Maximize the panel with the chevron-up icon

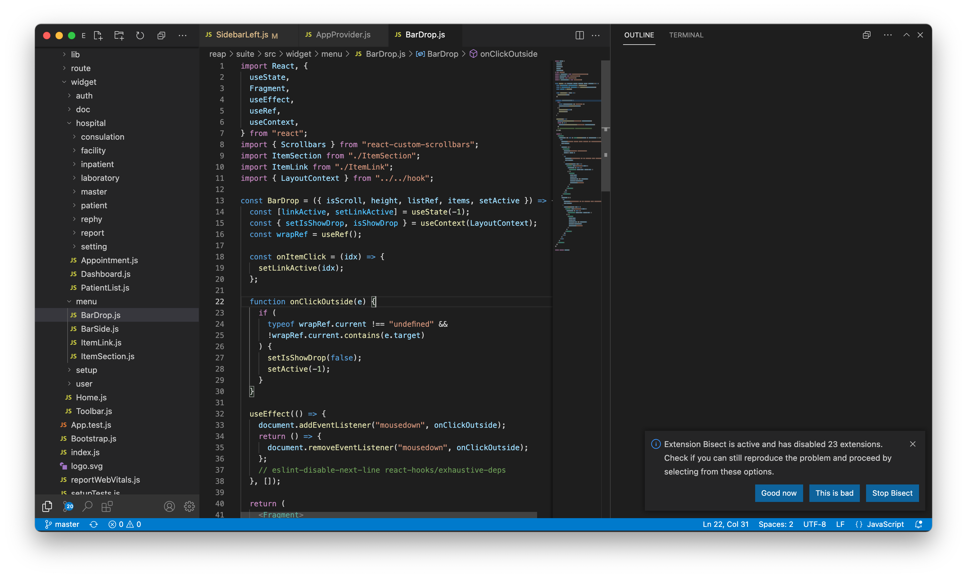(906, 35)
